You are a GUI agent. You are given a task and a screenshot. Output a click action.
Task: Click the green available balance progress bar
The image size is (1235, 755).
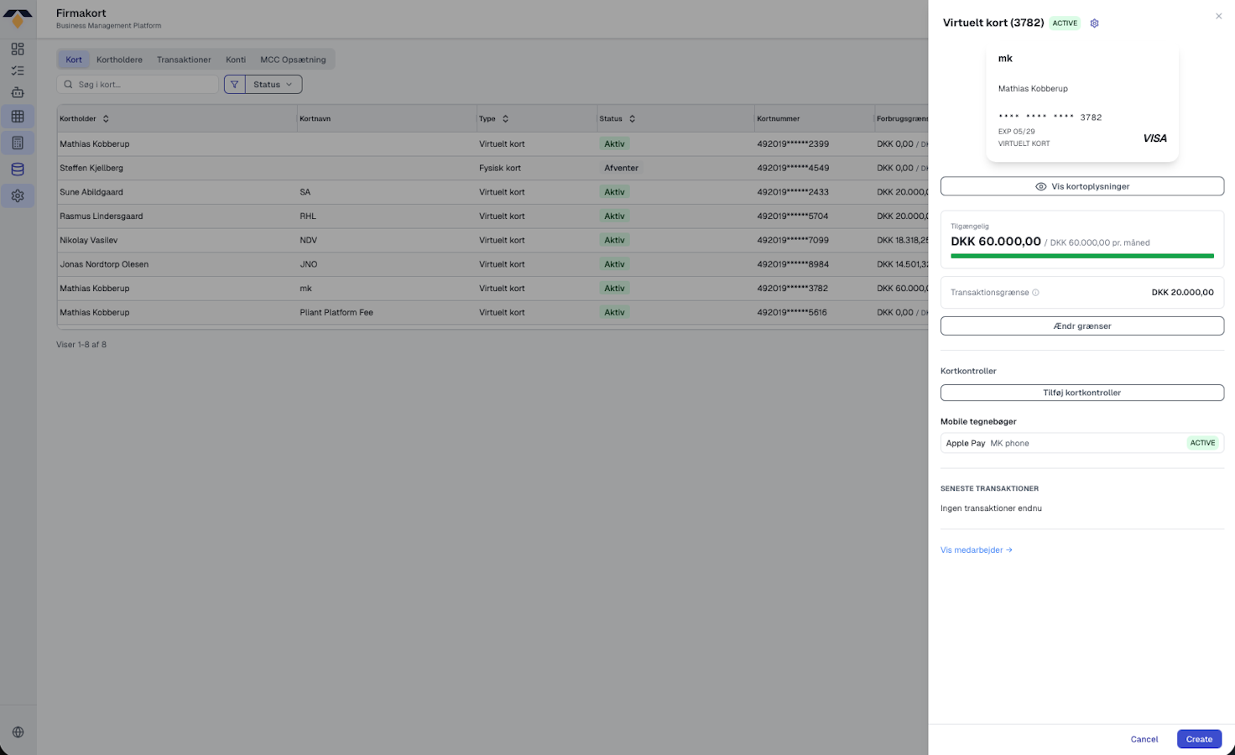[1081, 256]
